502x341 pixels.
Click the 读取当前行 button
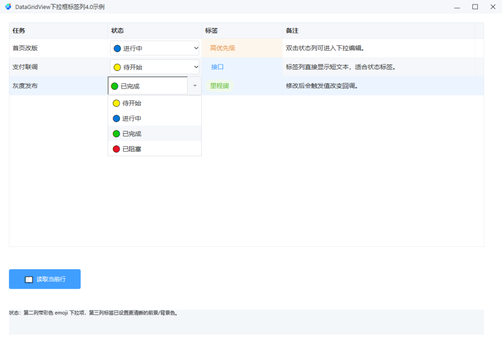45,279
